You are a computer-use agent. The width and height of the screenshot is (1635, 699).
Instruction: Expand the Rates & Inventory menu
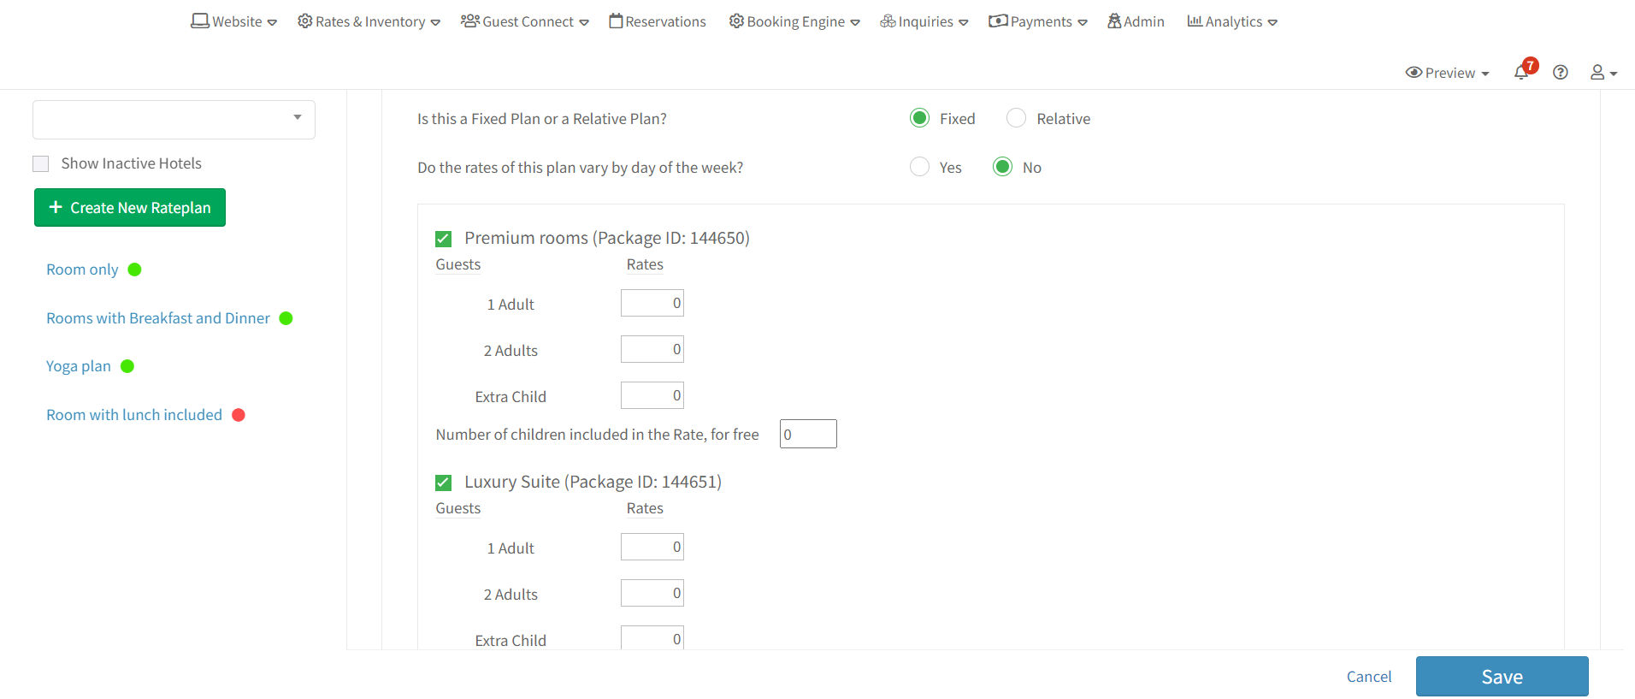369,21
